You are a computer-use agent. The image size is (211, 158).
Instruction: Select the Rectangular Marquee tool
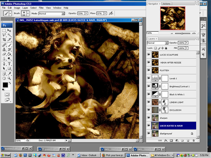coord(4,31)
